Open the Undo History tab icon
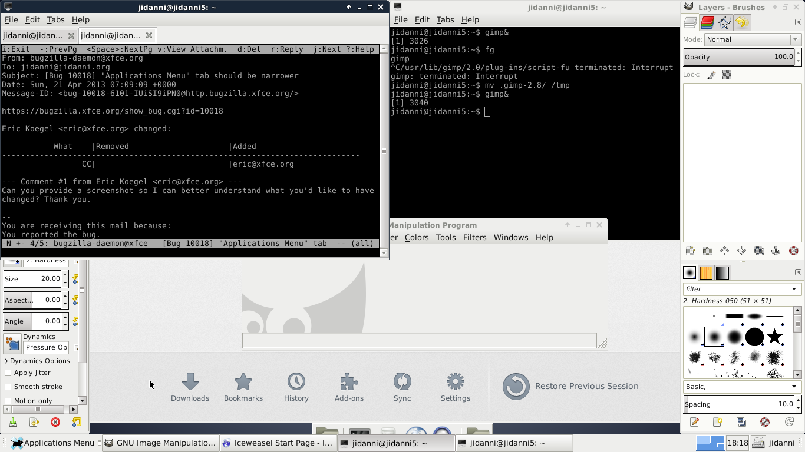The image size is (805, 452). pos(741,23)
